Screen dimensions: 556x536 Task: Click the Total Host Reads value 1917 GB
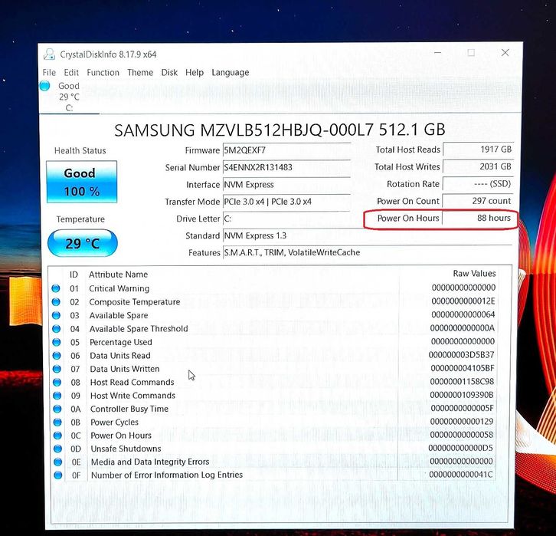click(x=478, y=149)
